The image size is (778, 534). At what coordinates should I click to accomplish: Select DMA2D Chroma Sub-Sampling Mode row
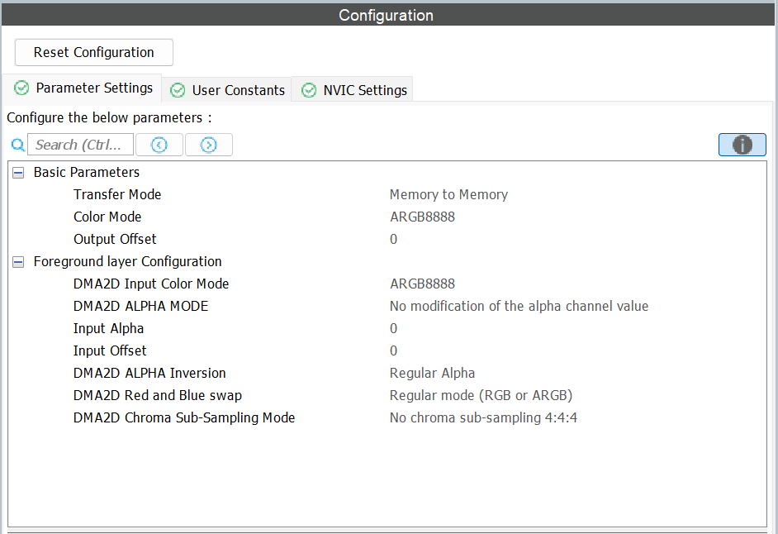point(183,417)
